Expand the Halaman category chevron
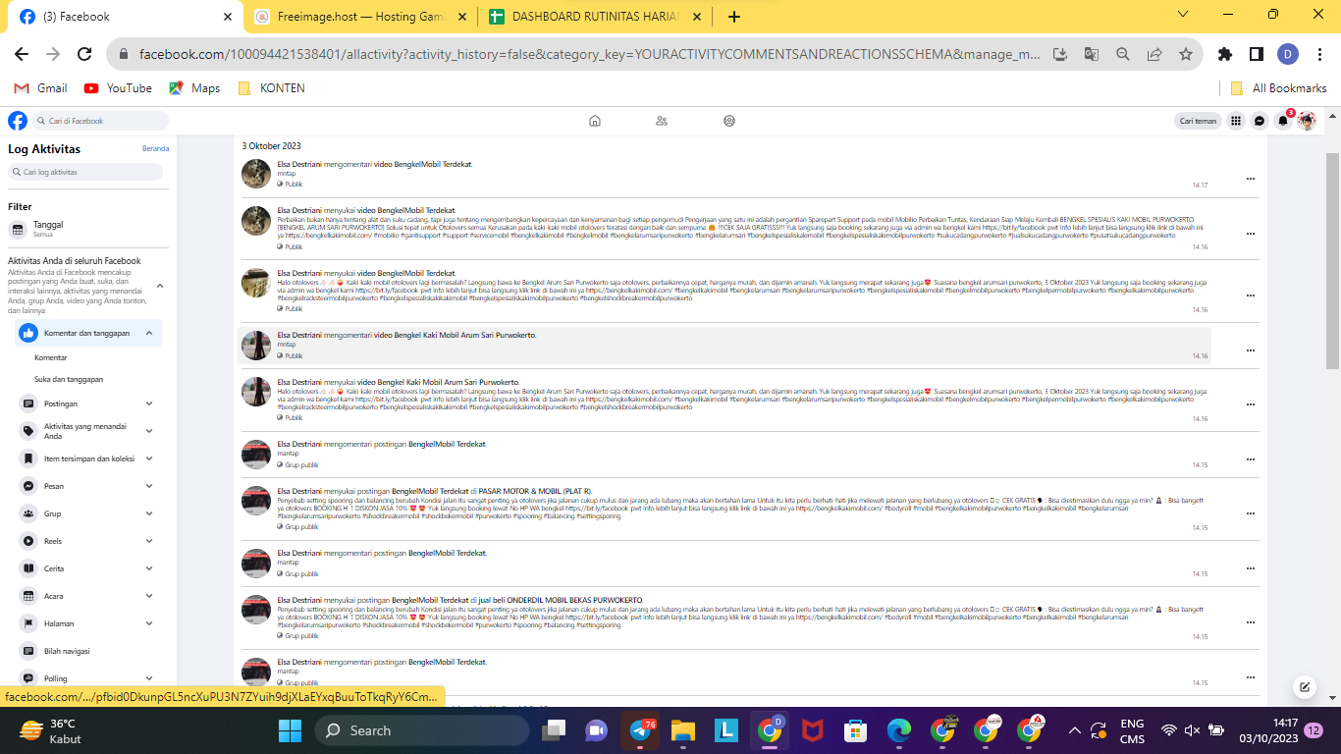 (x=149, y=623)
